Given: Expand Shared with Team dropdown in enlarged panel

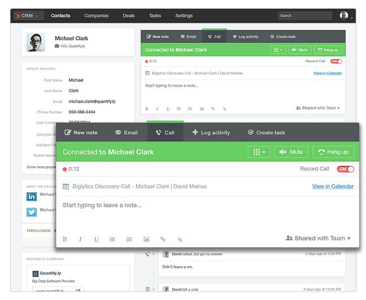Looking at the screenshot, I should point(319,239).
